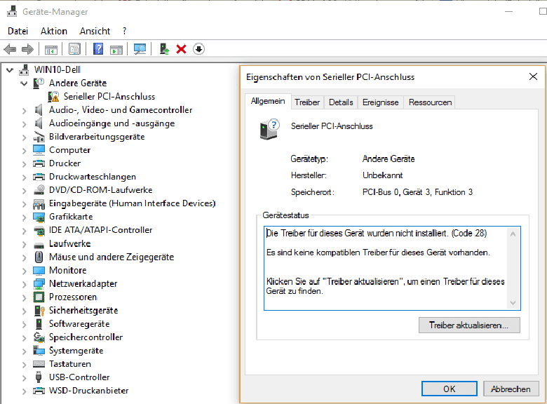Collapse the WIN10-Dell root node

pos(10,70)
